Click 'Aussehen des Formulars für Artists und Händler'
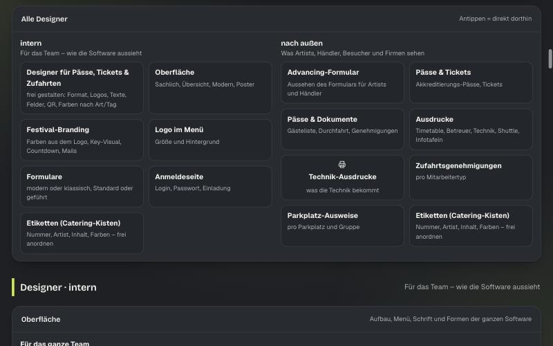Screen dimensions: 553x346 coord(337,89)
